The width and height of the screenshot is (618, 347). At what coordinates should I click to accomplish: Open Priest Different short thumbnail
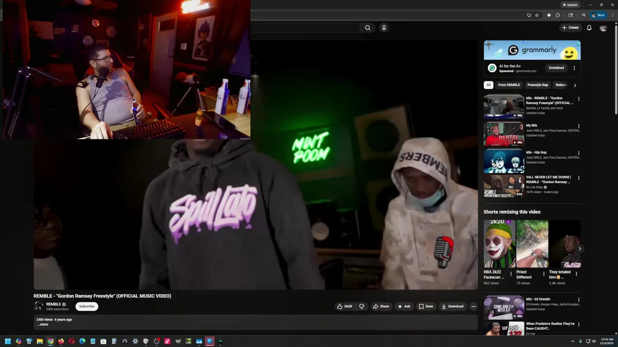tap(532, 244)
